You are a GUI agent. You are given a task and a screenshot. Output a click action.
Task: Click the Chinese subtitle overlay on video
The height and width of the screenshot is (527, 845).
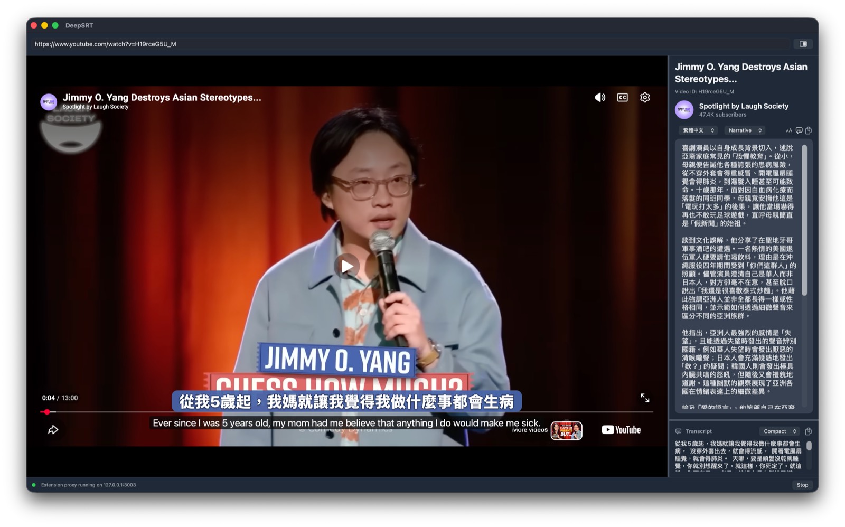click(346, 402)
